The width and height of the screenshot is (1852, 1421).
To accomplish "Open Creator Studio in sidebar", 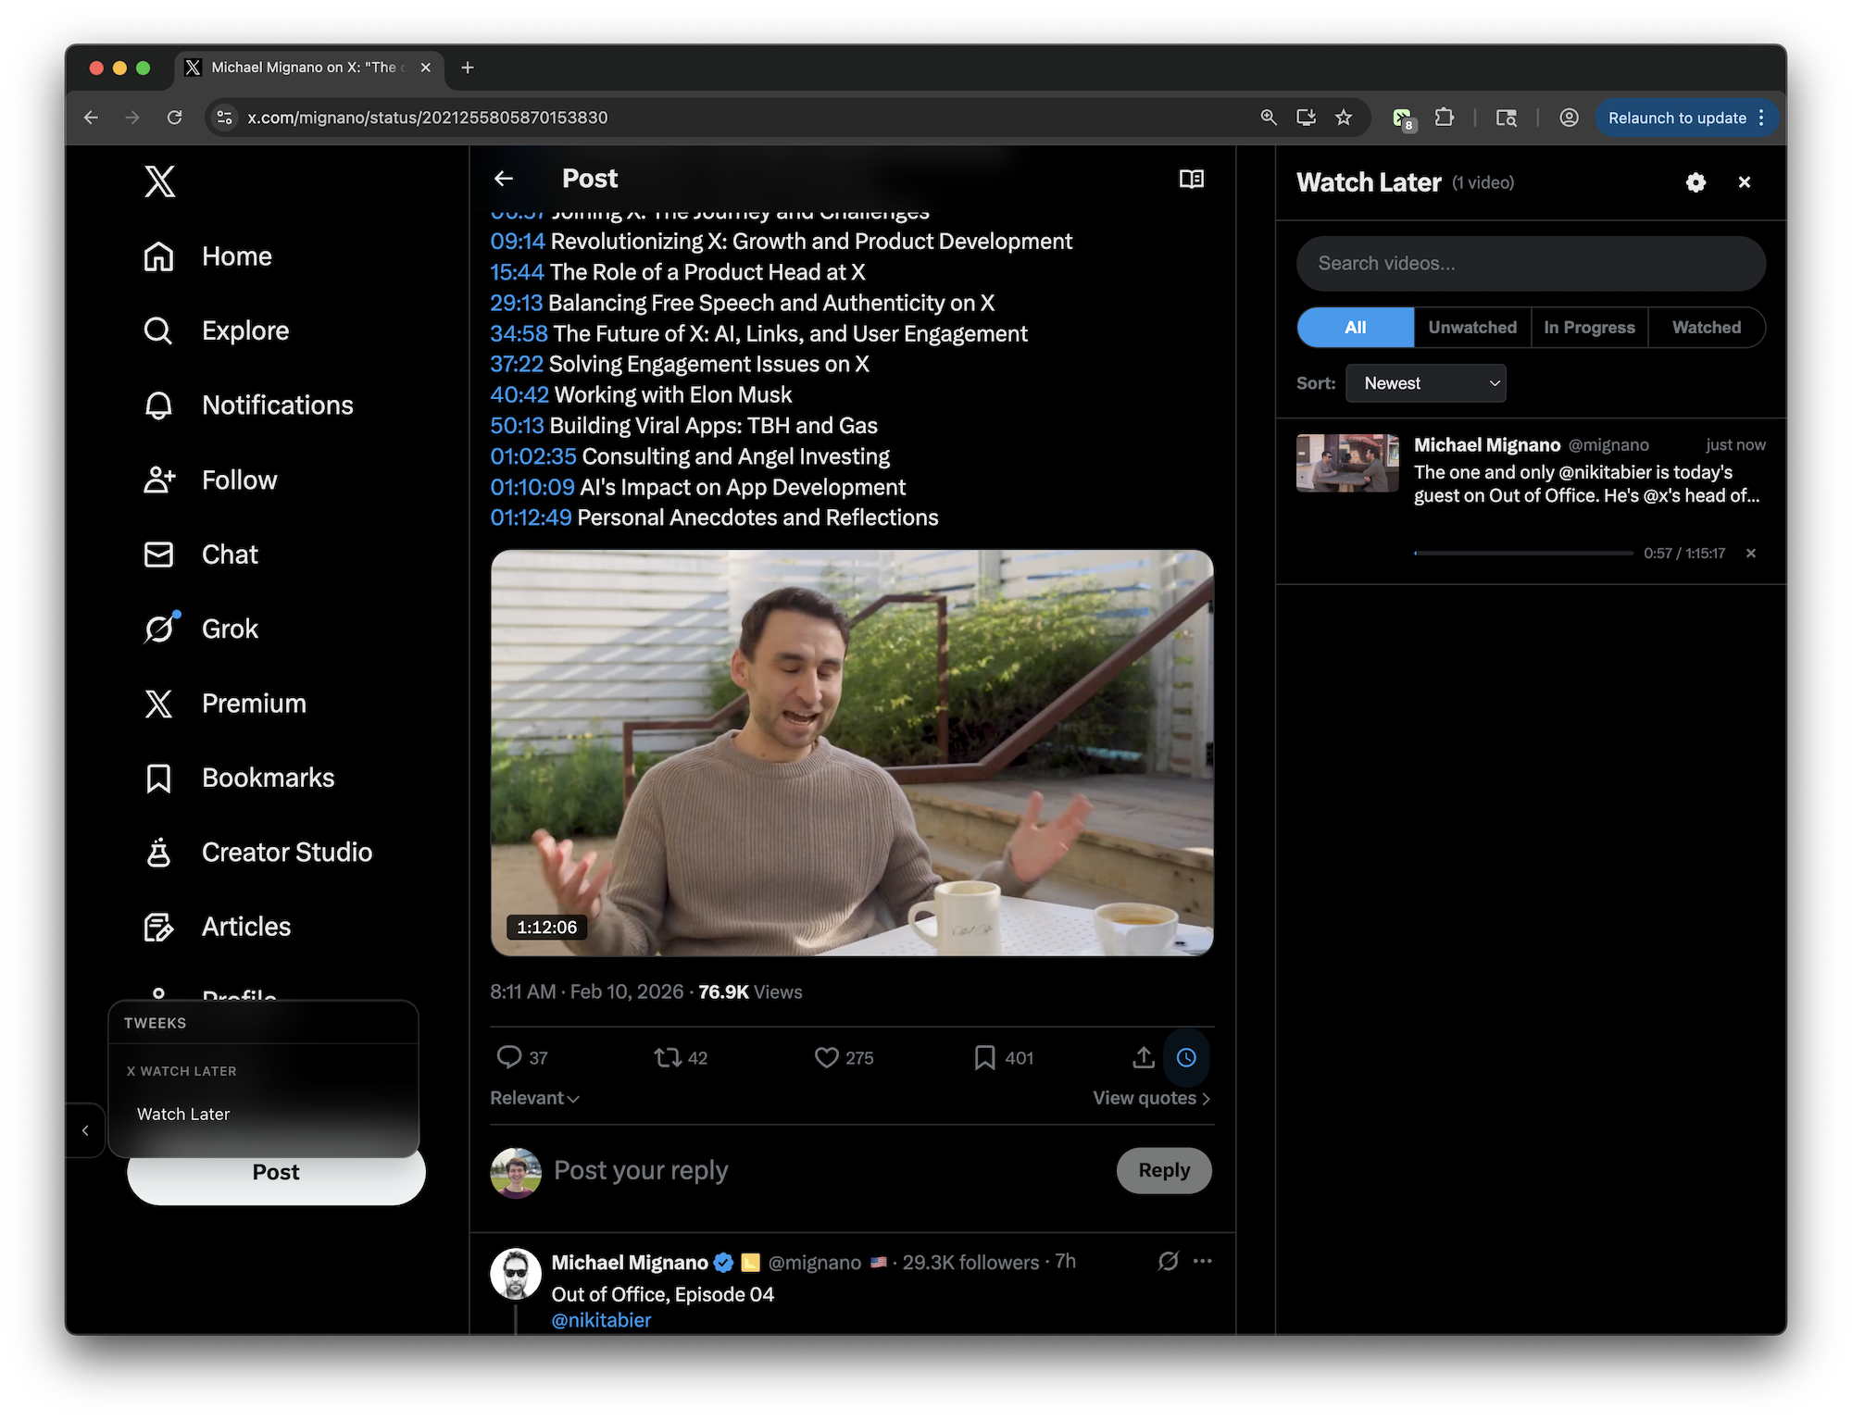I will point(286,852).
